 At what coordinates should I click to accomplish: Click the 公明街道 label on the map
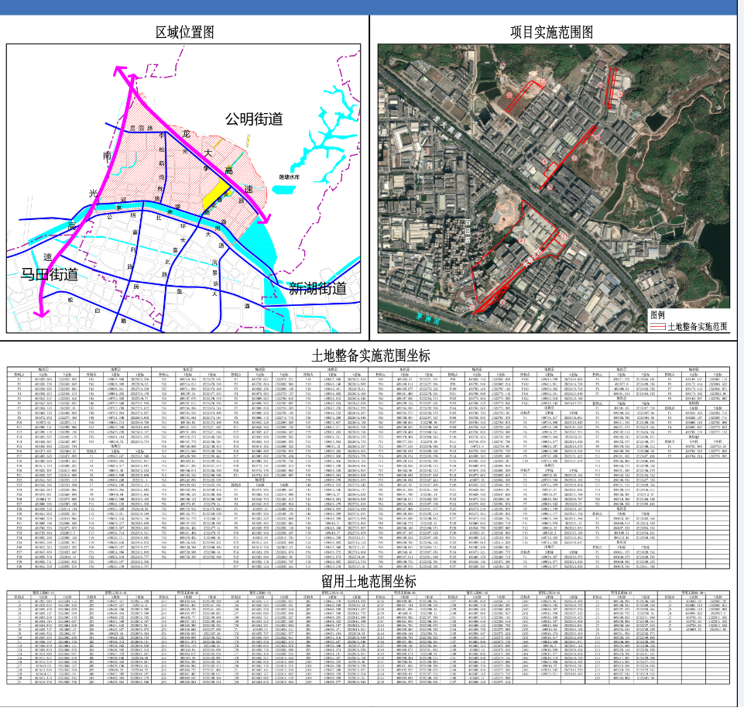pyautogui.click(x=254, y=119)
